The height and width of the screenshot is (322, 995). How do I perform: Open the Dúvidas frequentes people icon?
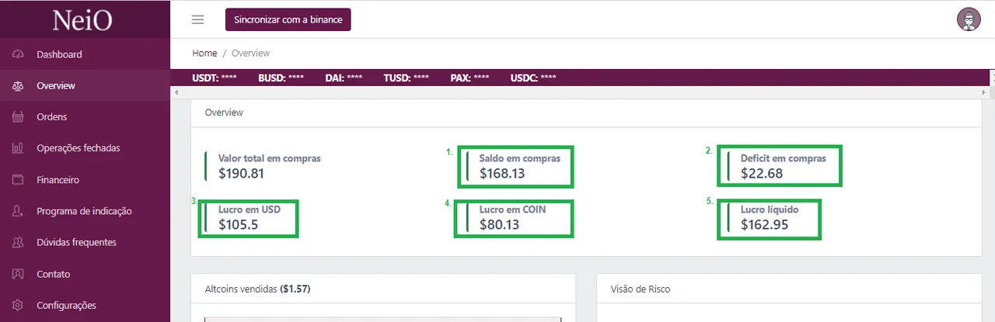coord(19,242)
